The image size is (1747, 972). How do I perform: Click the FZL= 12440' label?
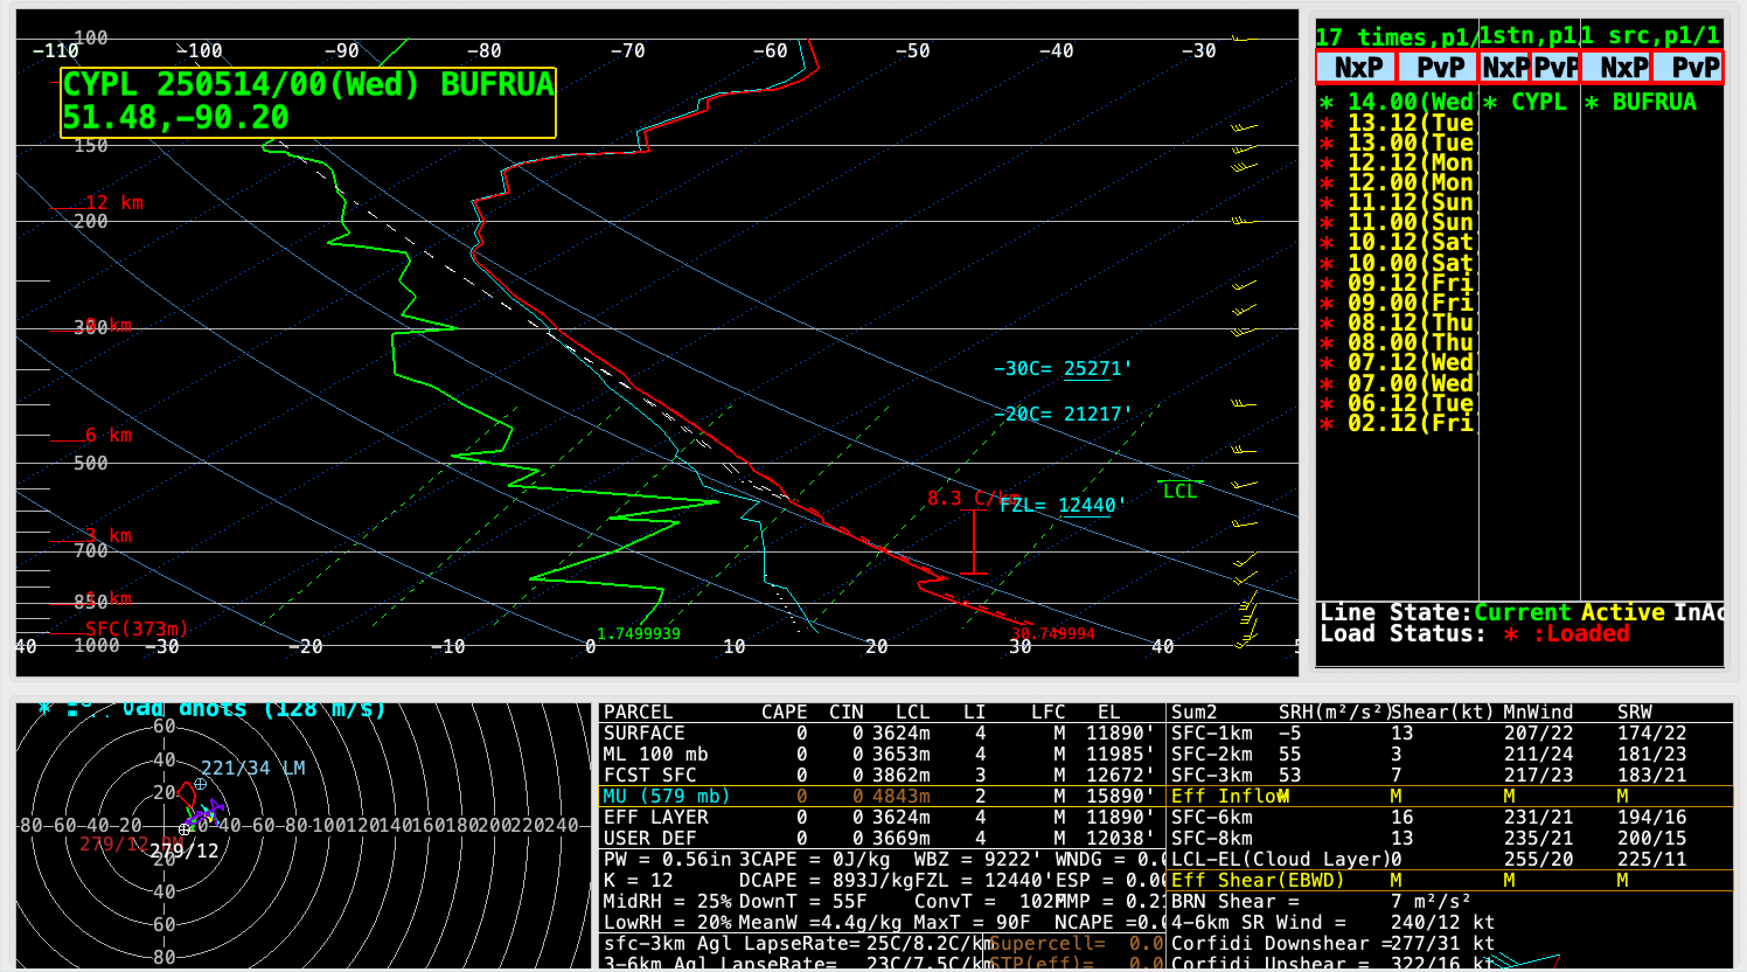pyautogui.click(x=1062, y=505)
